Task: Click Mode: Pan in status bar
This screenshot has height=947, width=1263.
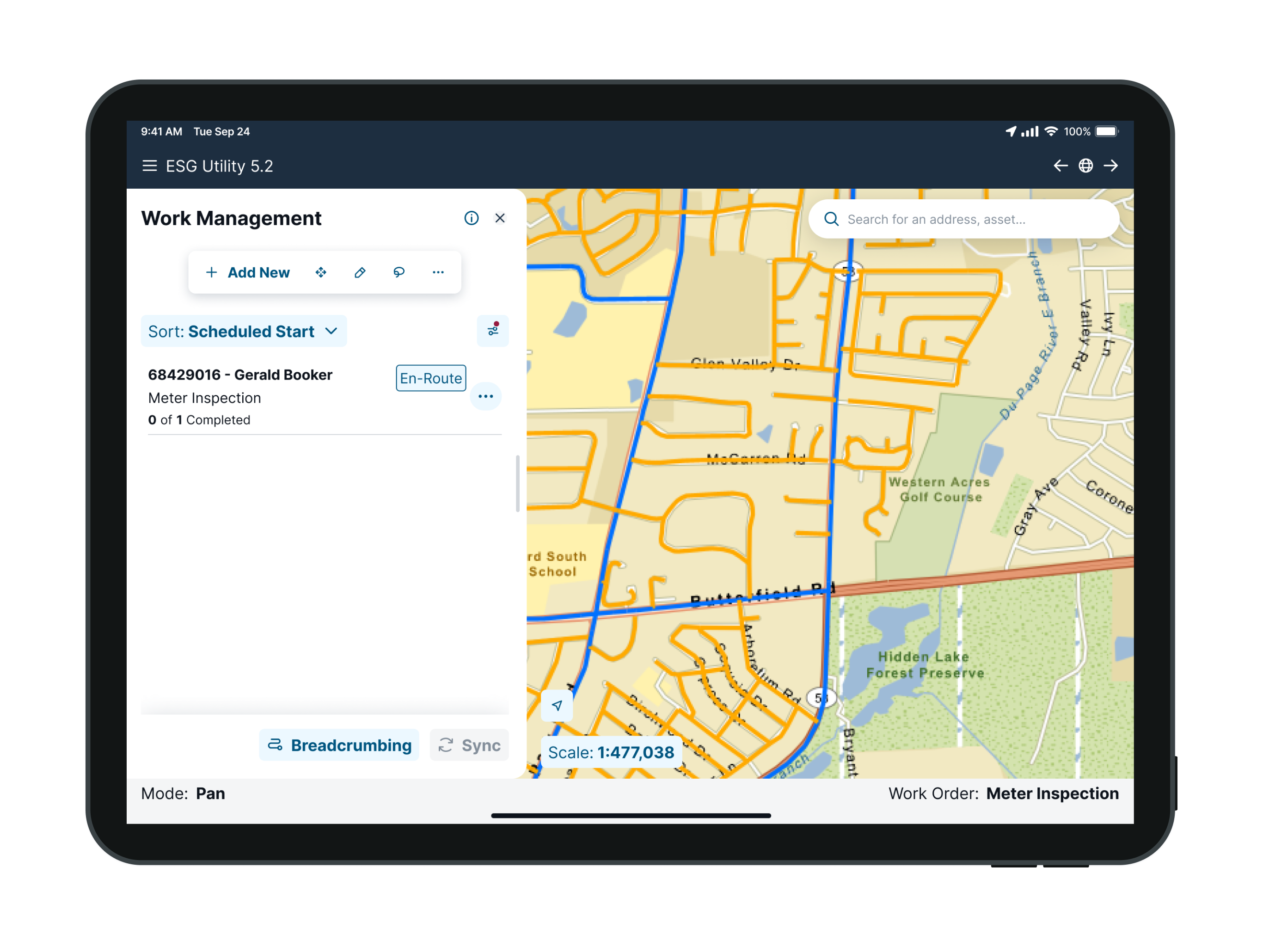Action: tap(183, 794)
